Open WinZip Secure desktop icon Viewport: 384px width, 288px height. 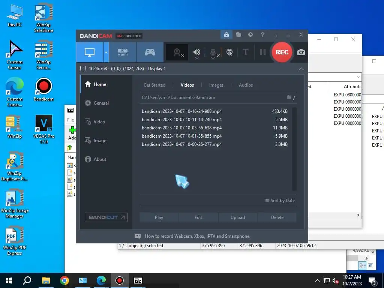tap(43, 55)
